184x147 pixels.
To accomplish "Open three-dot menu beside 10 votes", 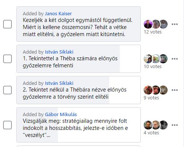I will (x=175, y=59).
